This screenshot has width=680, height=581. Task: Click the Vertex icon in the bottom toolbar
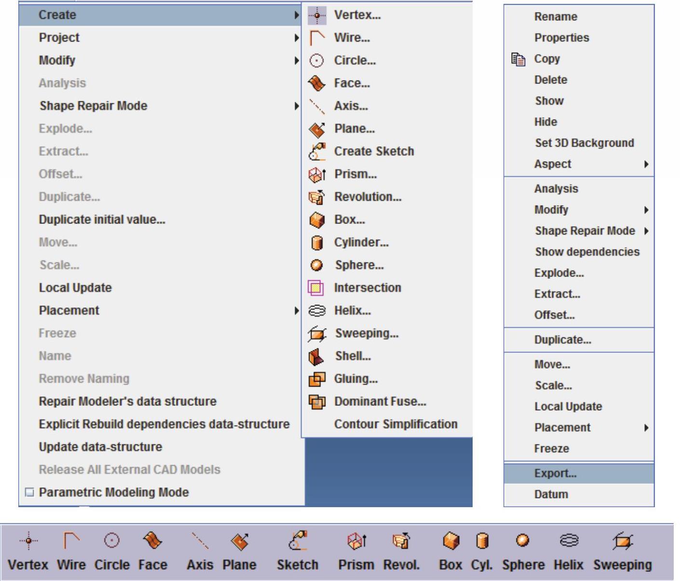point(28,541)
